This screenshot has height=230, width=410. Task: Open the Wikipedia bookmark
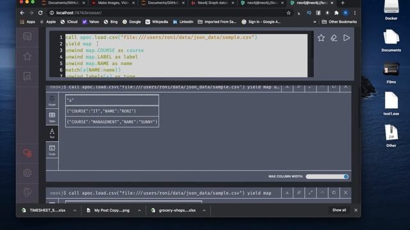pos(157,22)
